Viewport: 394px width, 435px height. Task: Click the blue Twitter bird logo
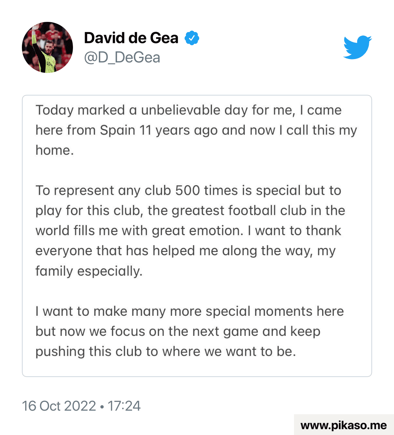coord(358,47)
